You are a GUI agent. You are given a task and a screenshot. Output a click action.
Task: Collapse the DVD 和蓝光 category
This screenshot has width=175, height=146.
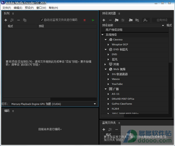coord(106,50)
